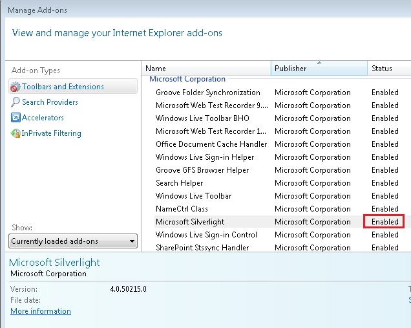411x328 pixels.
Task: Select Groove Folder Synchronization add-on
Action: (x=207, y=93)
